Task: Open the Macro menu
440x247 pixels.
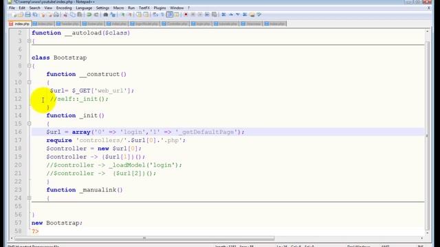Action: 118,8
